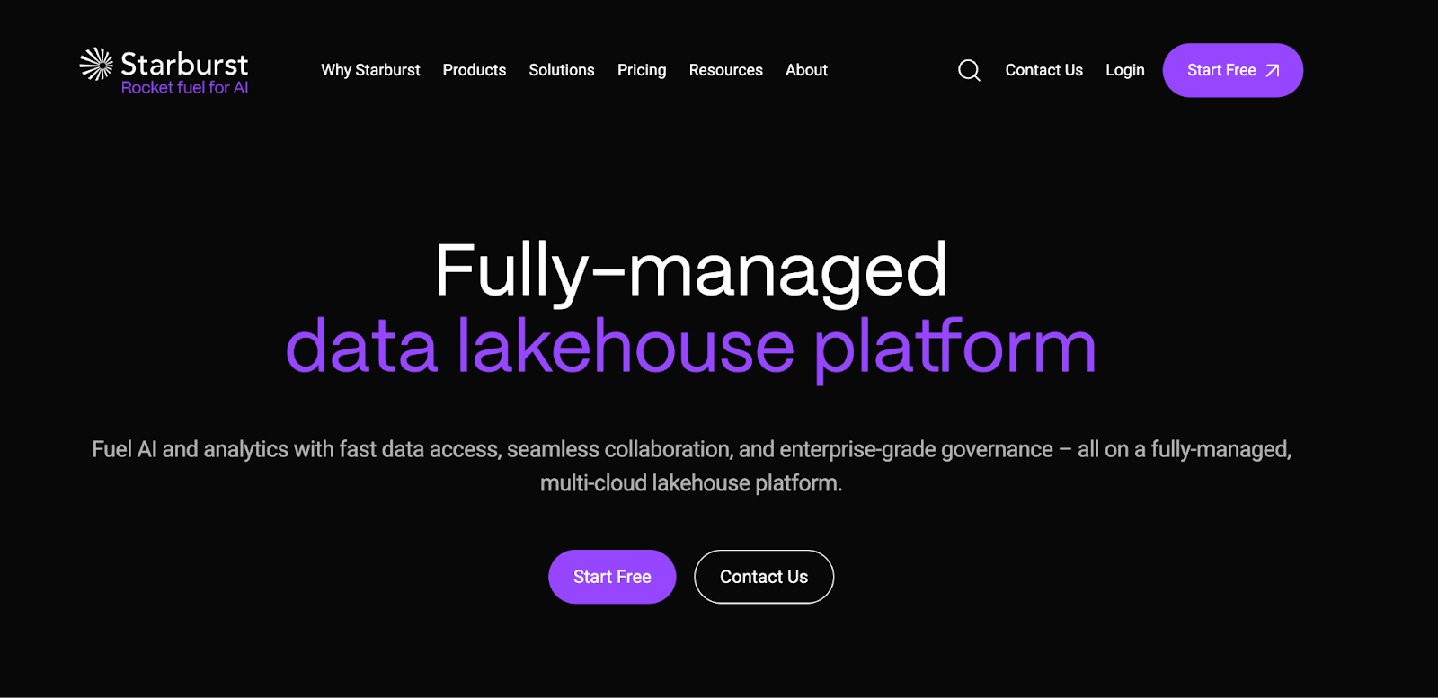
Task: Click the Starburst sunburst logo icon
Action: [x=96, y=65]
